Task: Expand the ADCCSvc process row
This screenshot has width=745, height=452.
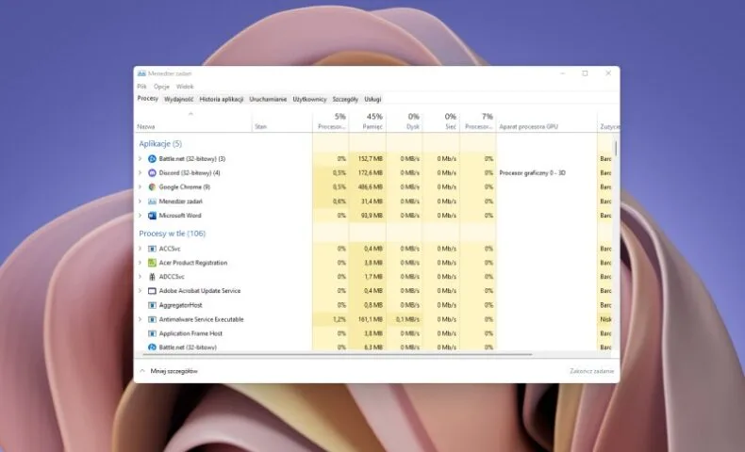Action: coord(141,277)
